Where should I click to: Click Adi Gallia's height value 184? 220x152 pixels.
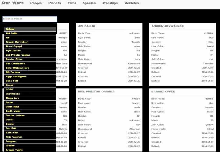138,51
